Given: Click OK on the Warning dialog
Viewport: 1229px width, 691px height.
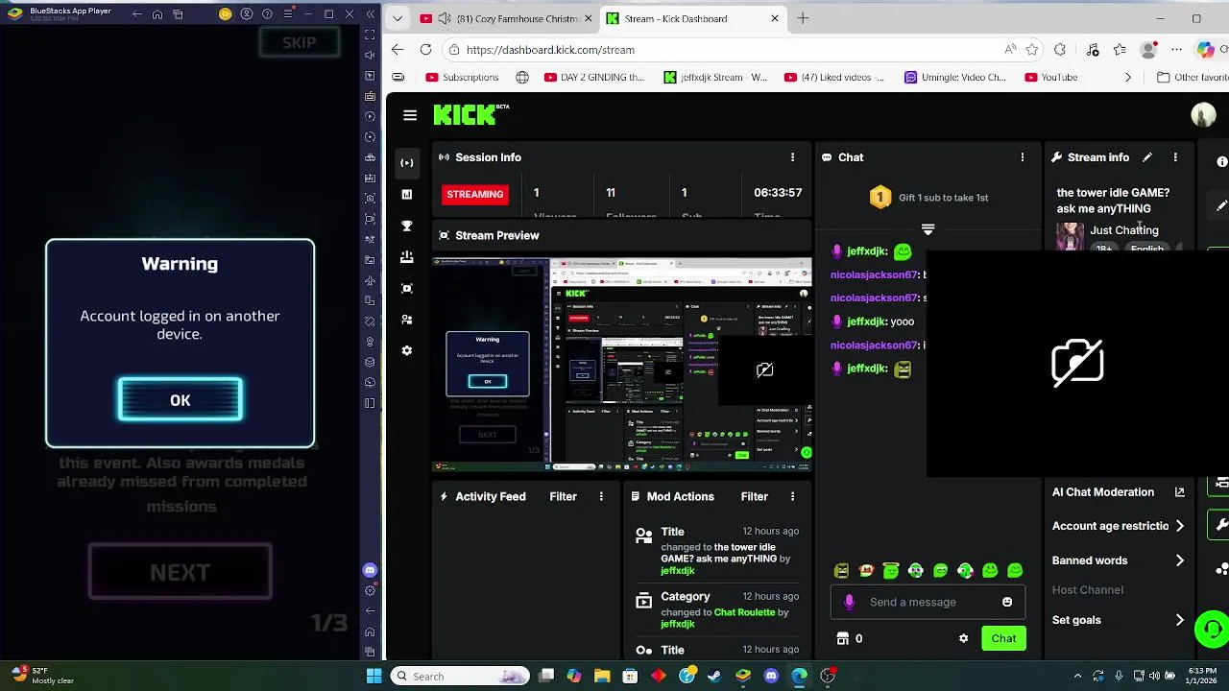Looking at the screenshot, I should point(181,400).
